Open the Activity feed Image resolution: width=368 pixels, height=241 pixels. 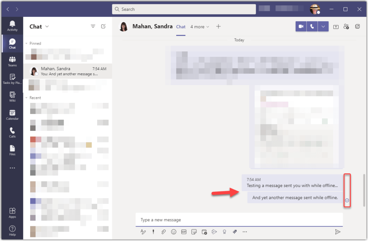click(x=12, y=25)
